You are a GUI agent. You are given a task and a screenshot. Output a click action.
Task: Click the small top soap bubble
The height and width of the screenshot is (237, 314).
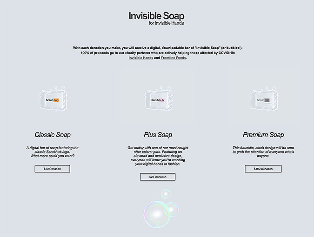coord(166,194)
